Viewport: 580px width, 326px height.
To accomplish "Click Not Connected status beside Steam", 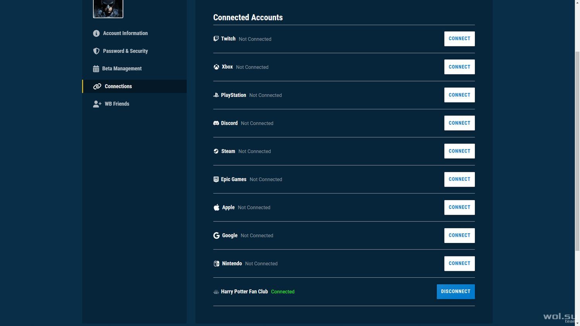I will click(x=254, y=151).
